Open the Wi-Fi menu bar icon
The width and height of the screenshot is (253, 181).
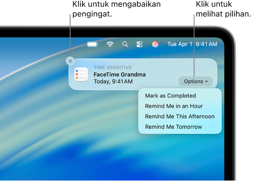[x=110, y=44]
